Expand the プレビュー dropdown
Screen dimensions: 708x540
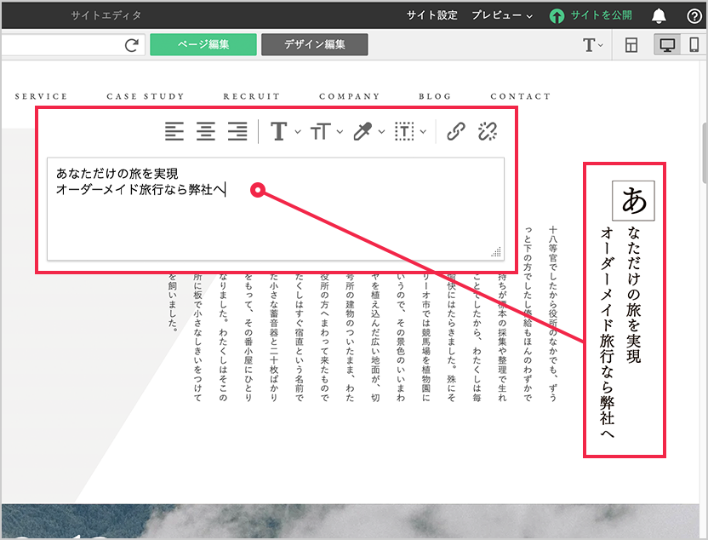tap(502, 15)
